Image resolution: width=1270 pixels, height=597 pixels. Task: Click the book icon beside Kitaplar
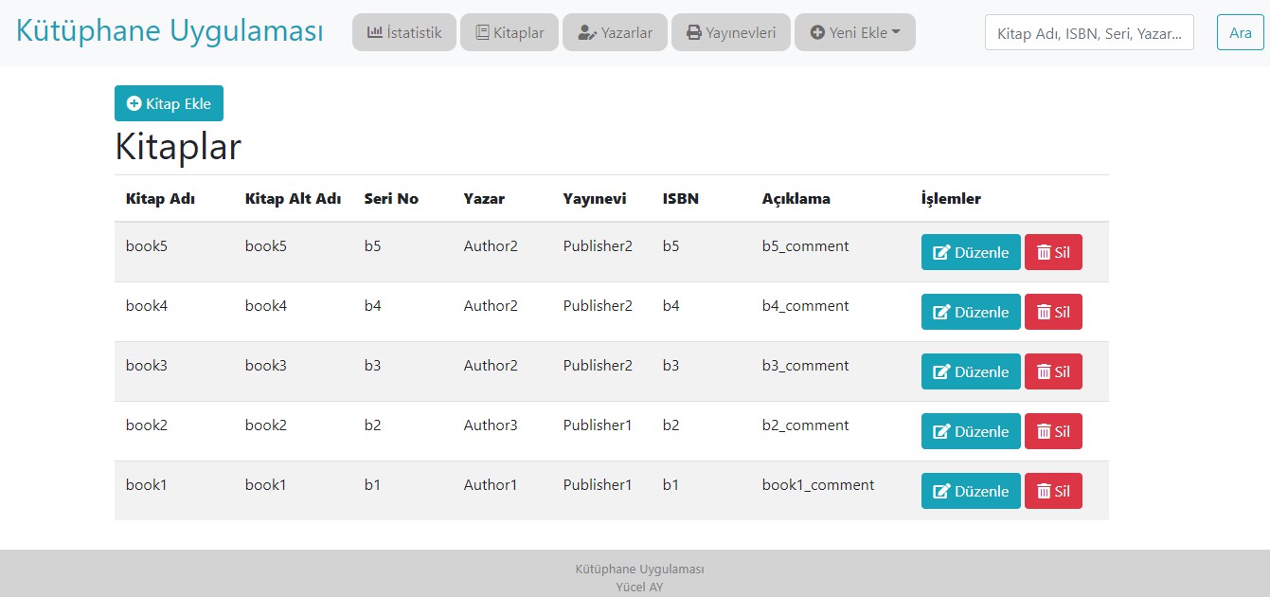click(482, 32)
